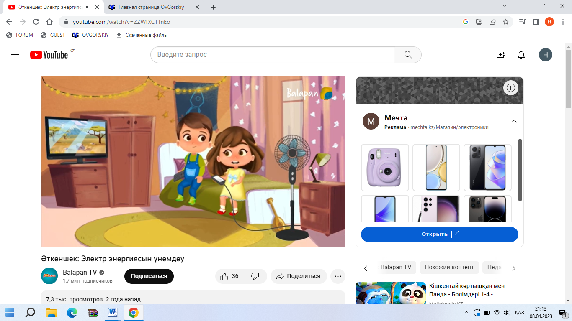Viewport: 572px width, 321px height.
Task: Open the Кішкентай көртышқан мен Панда video title
Action: click(467, 290)
